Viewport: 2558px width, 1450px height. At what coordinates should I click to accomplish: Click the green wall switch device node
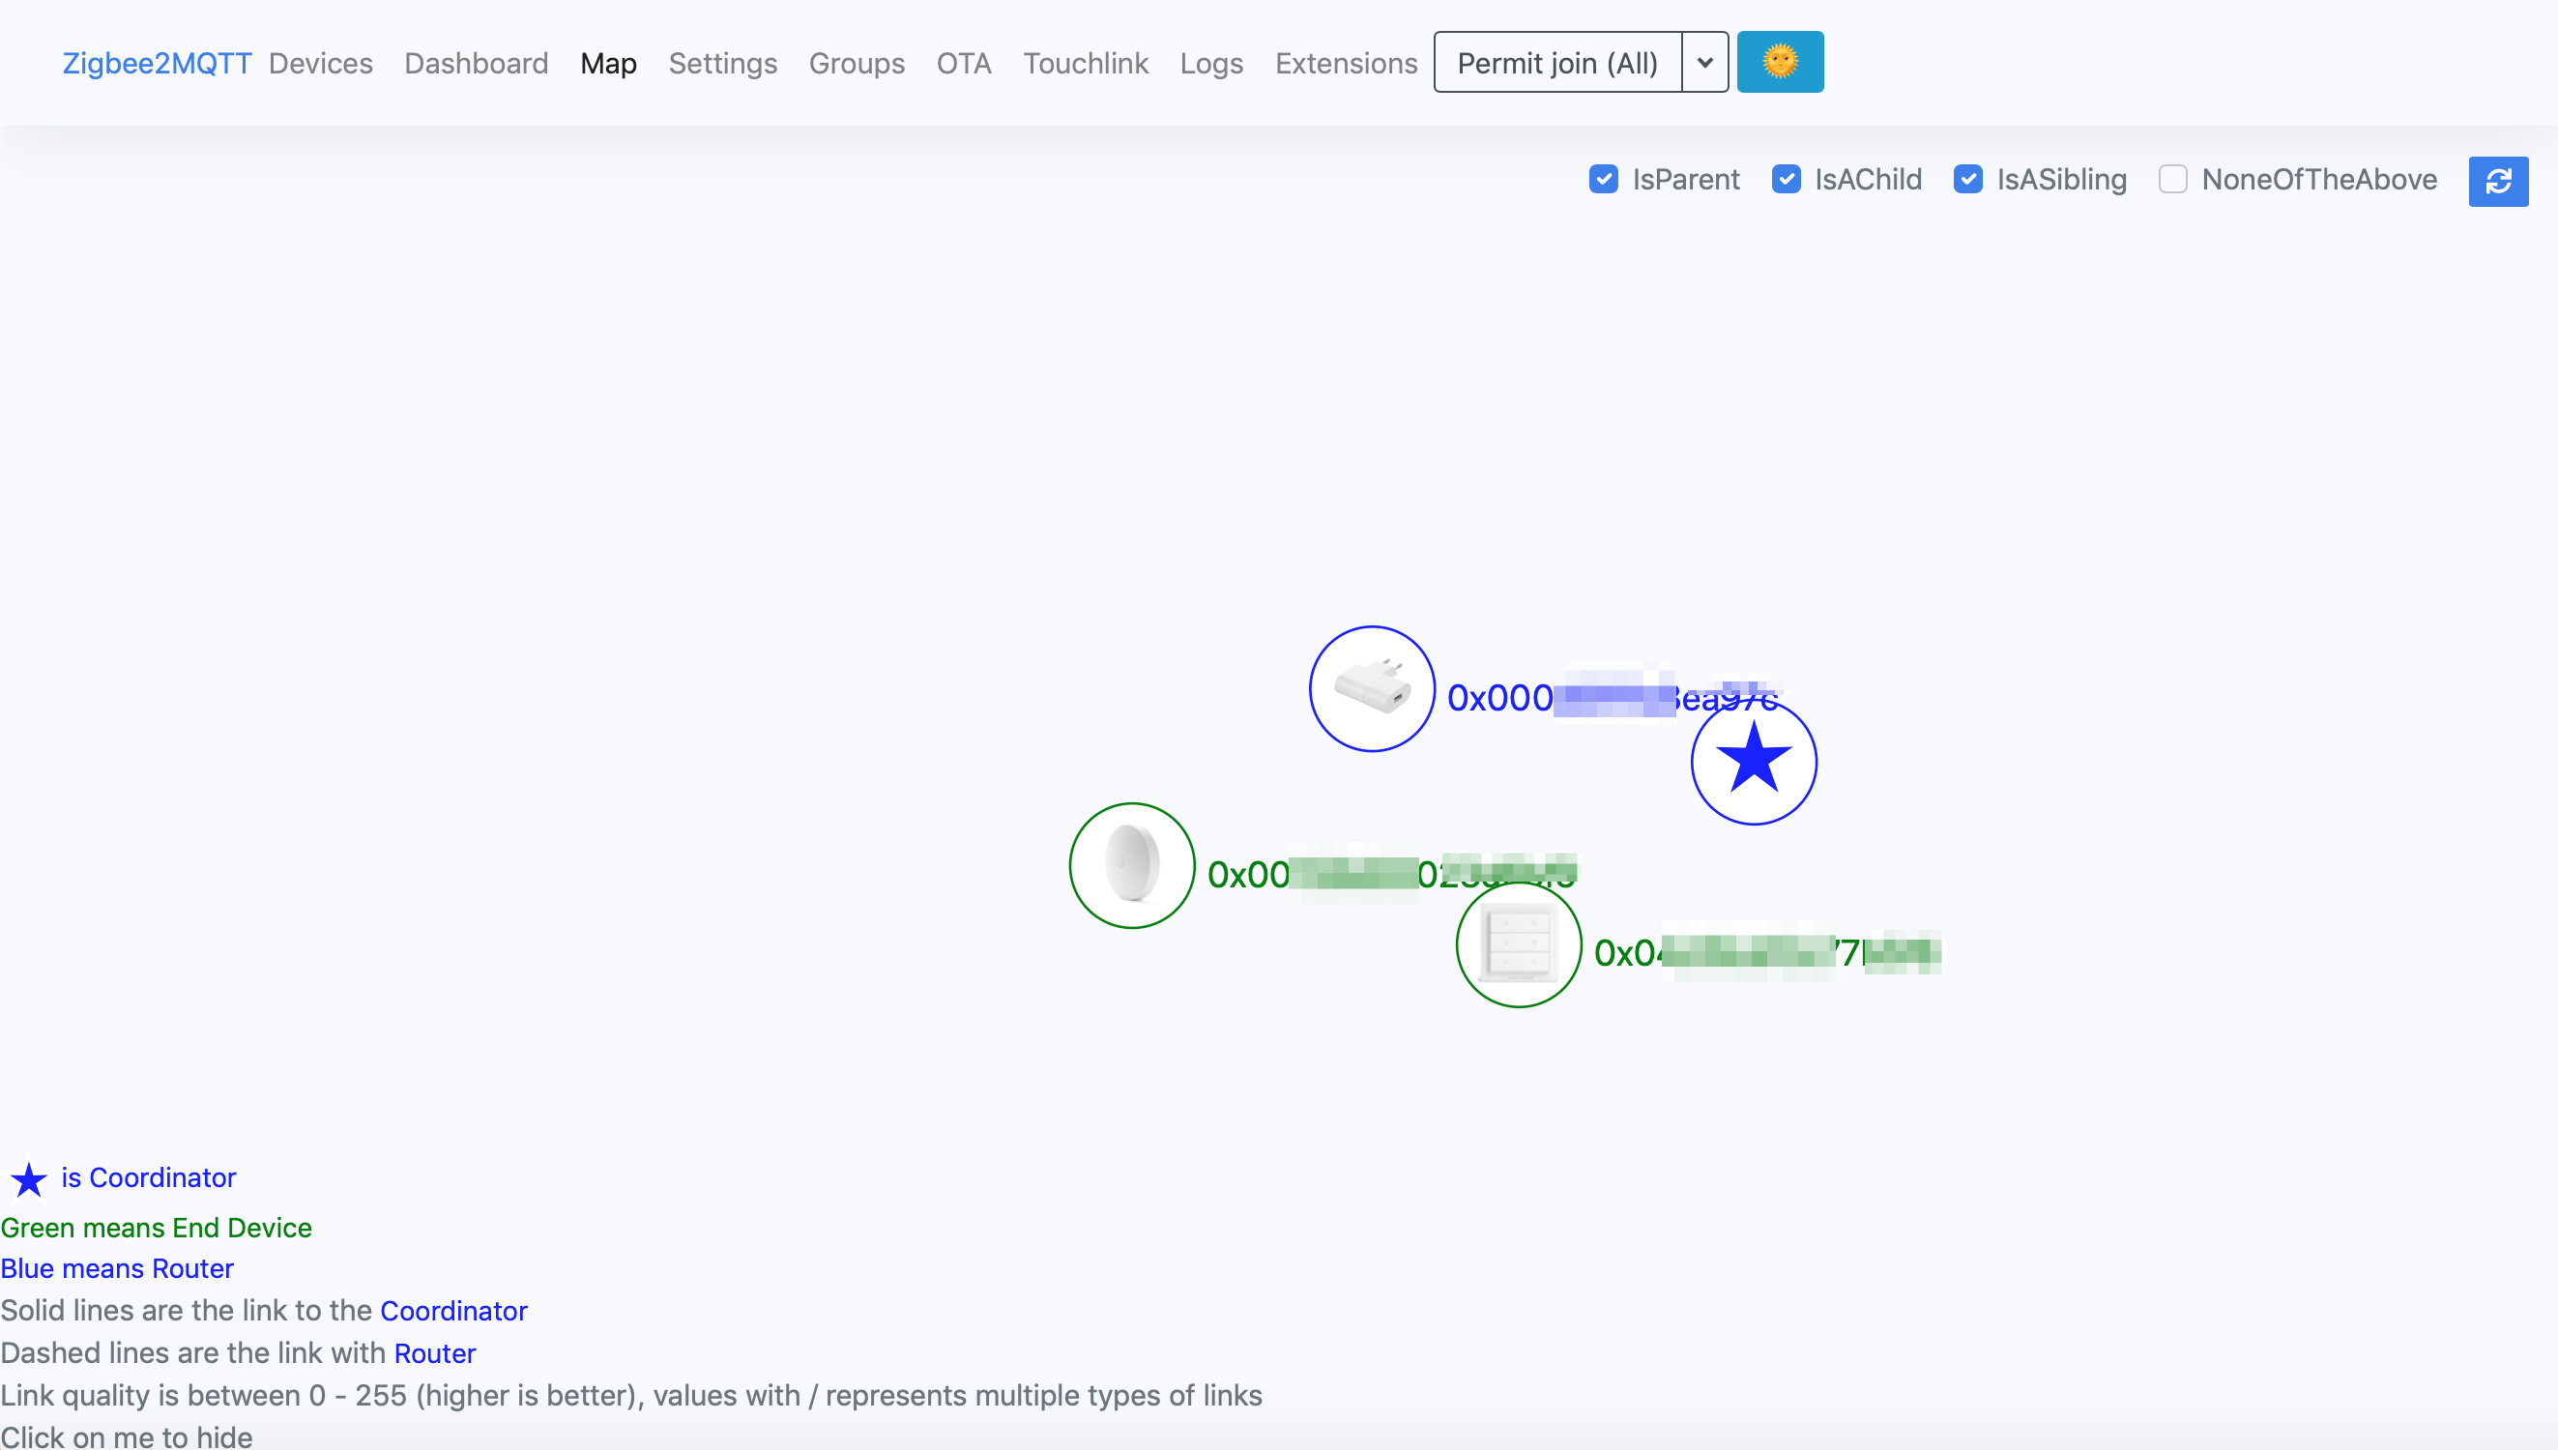pos(1517,944)
